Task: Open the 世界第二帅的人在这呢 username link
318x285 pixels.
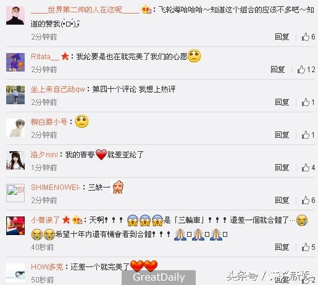Action: (85, 10)
